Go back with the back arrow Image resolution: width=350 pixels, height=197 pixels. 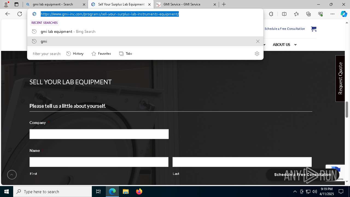tap(8, 14)
